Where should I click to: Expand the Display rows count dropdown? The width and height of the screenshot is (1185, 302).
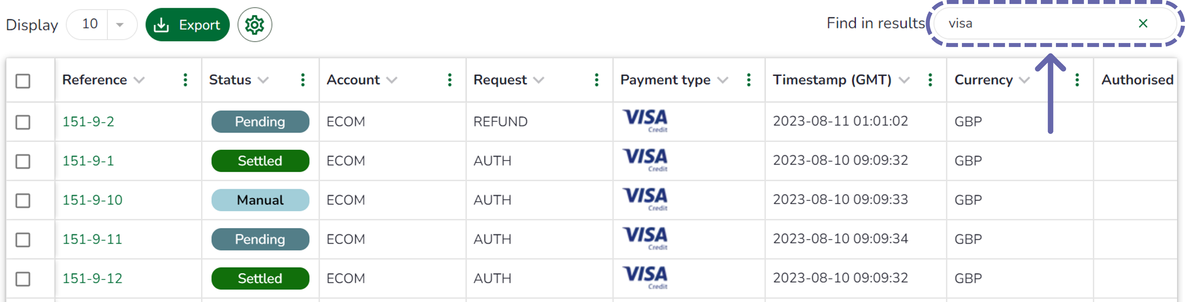[x=120, y=25]
